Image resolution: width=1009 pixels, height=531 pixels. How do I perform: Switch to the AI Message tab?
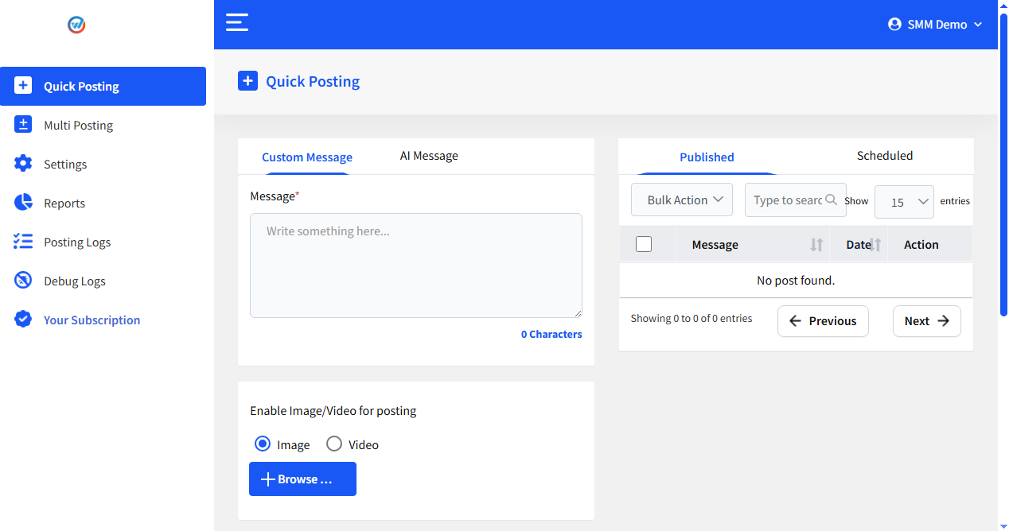[429, 156]
